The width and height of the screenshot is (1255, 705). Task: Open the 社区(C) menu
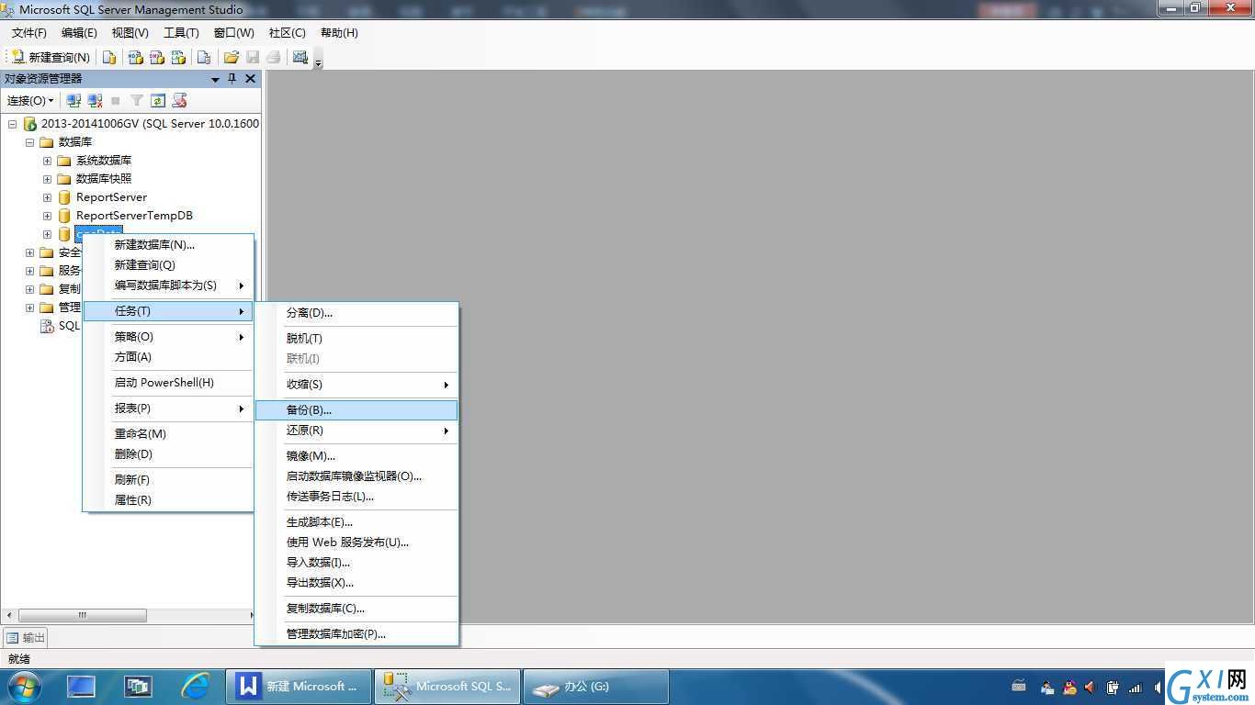(287, 33)
